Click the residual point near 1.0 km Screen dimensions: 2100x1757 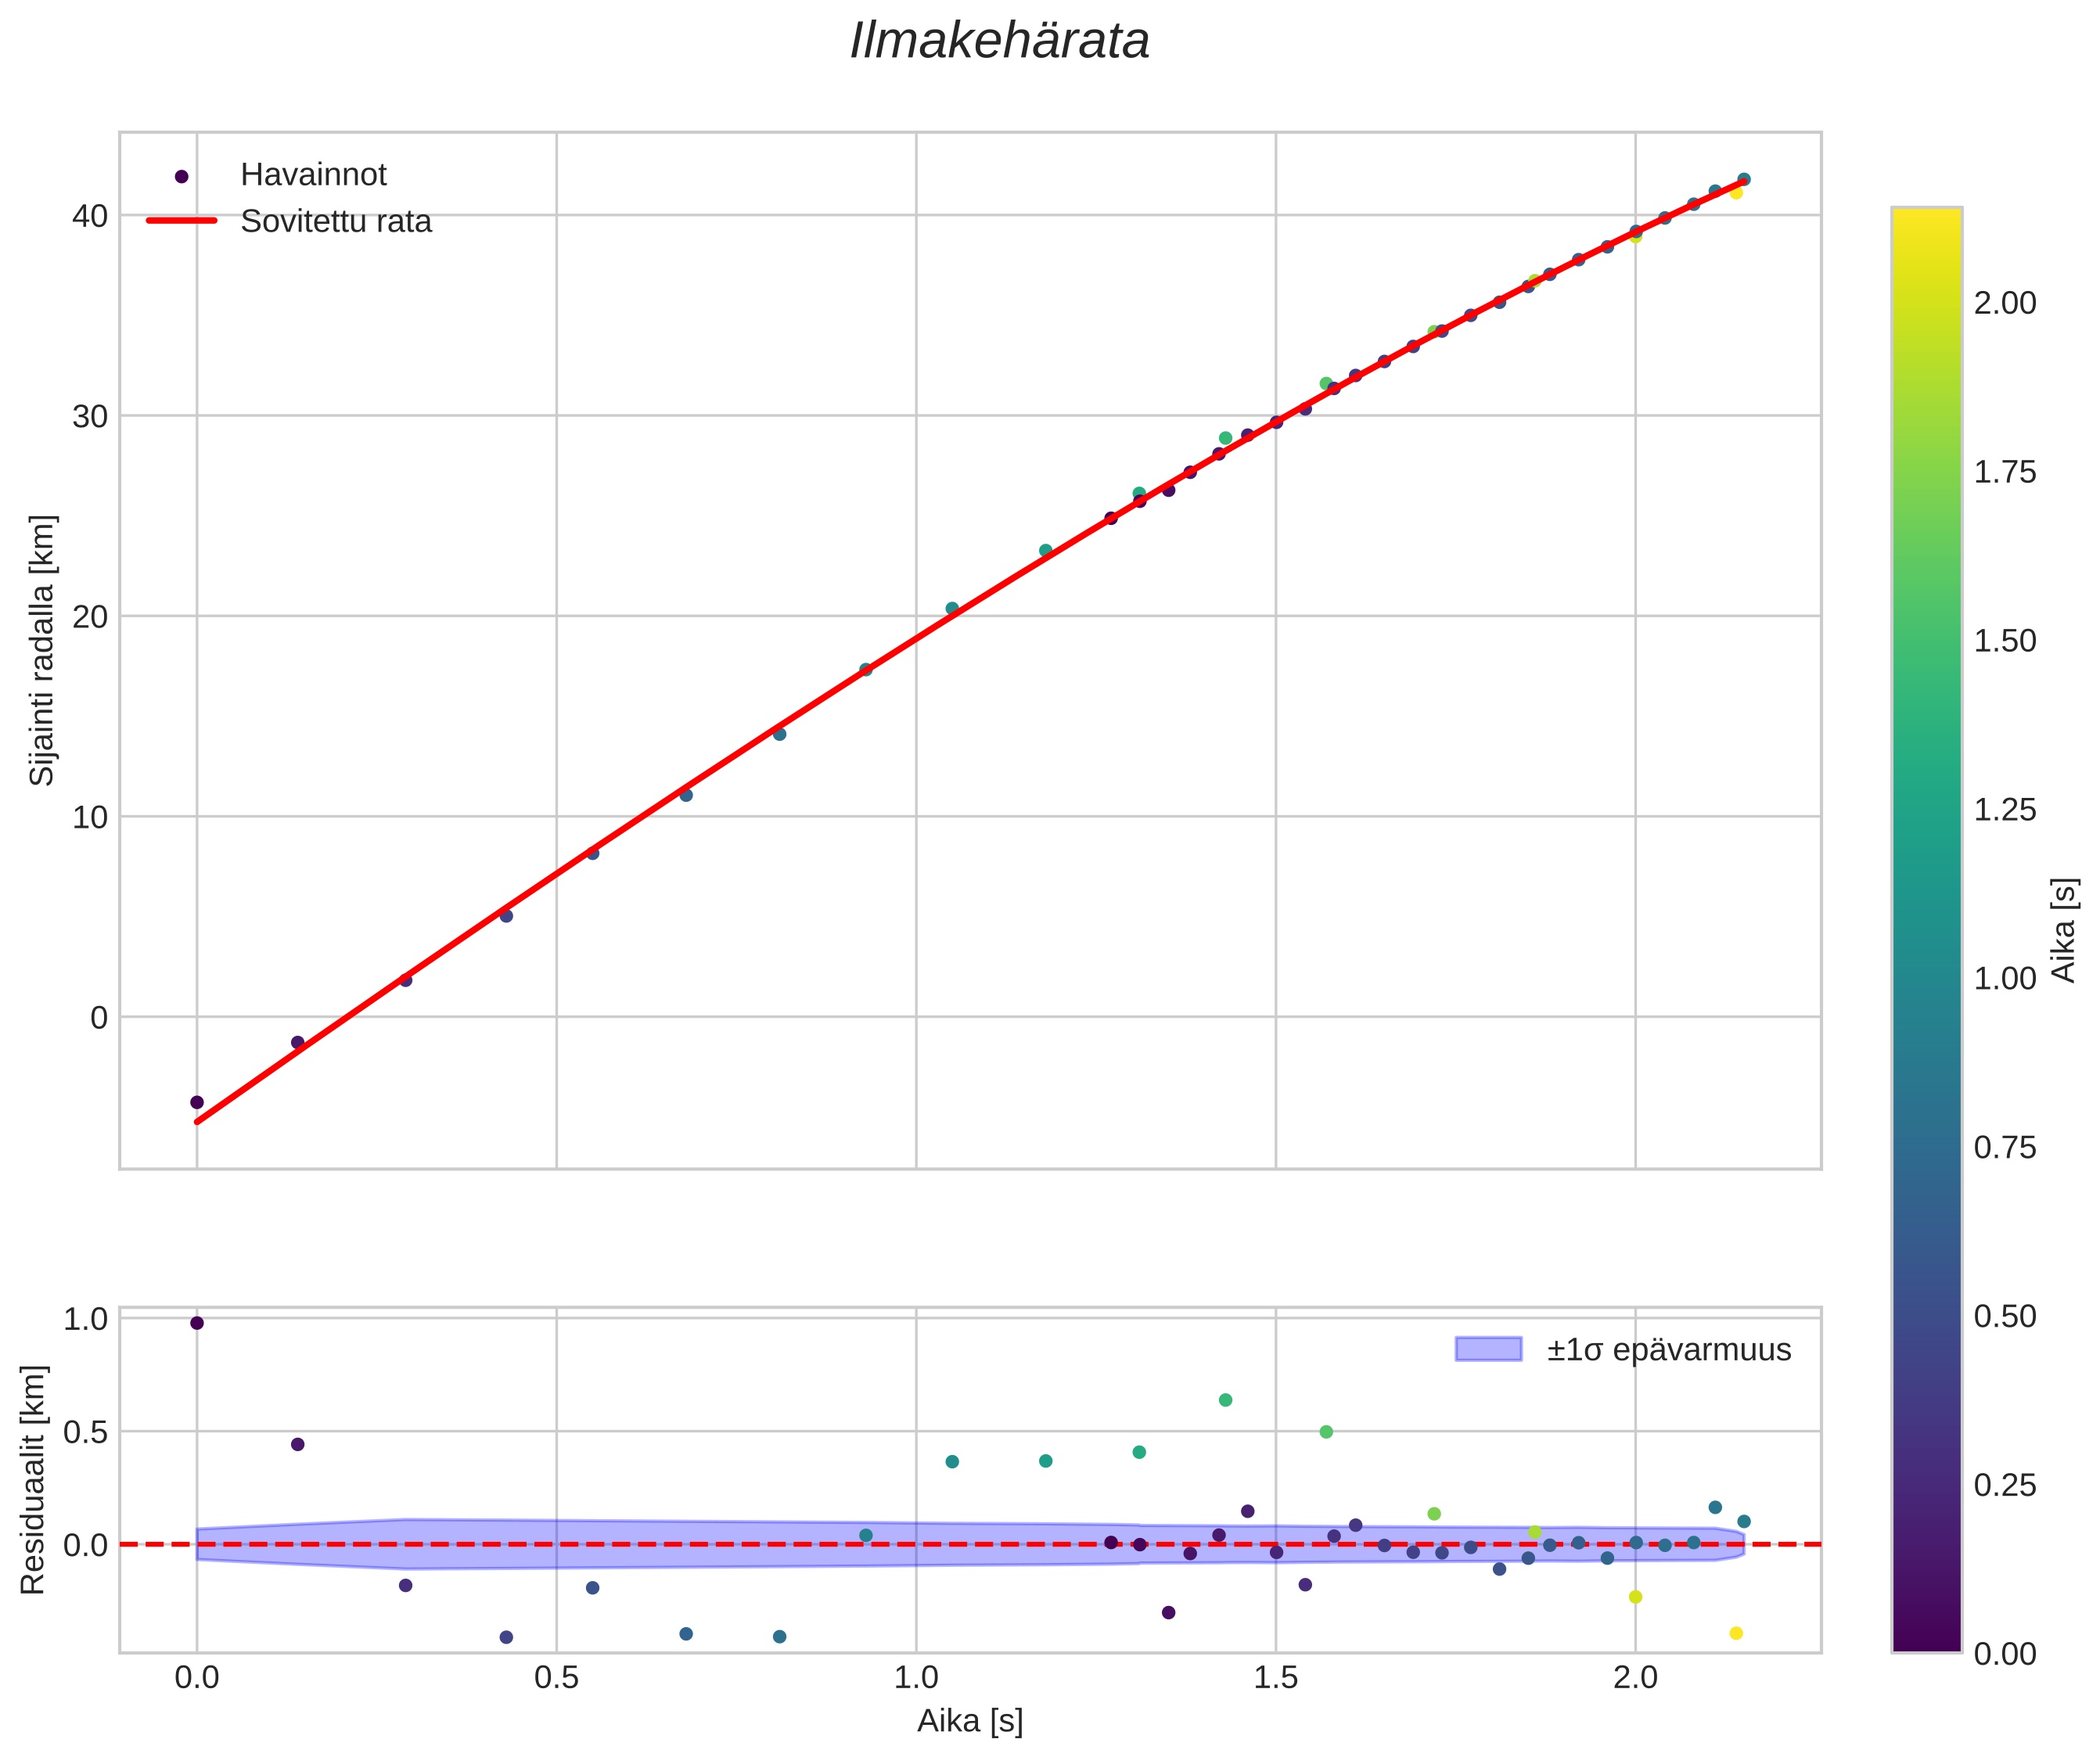point(197,1323)
